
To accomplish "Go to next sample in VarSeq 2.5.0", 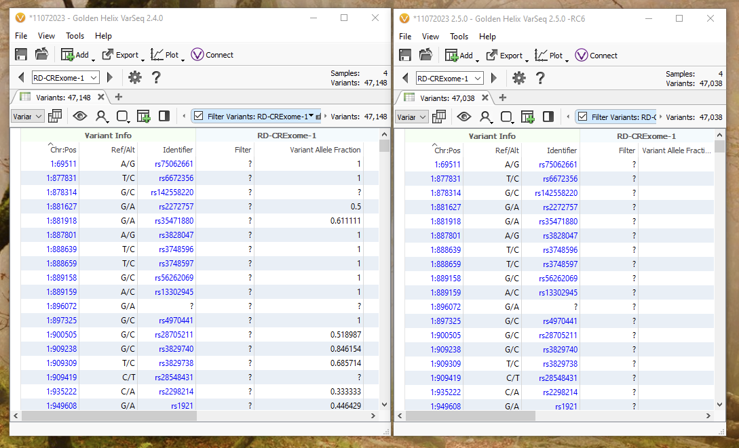I will (x=495, y=78).
